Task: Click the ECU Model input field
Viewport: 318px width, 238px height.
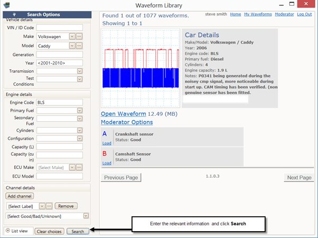Action: [x=60, y=176]
